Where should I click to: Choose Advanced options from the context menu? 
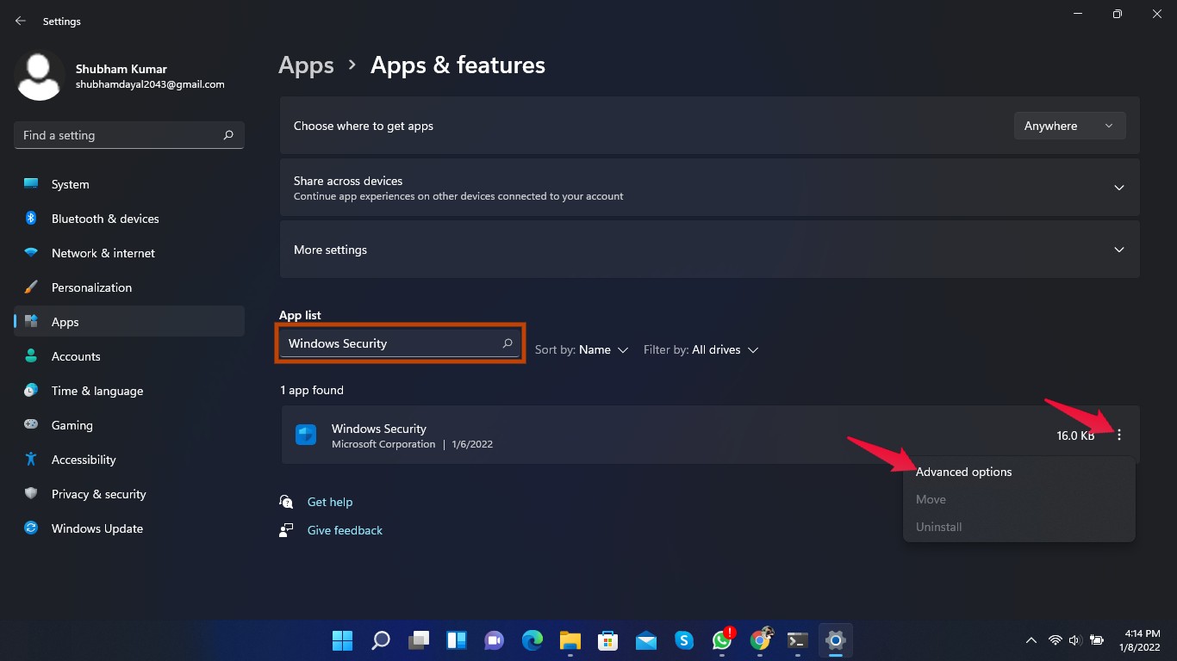[1019, 472]
